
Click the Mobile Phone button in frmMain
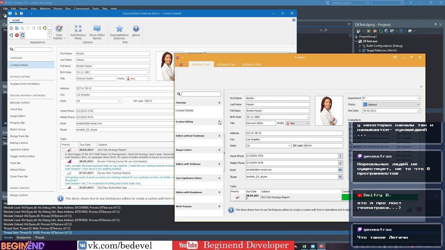(340, 163)
